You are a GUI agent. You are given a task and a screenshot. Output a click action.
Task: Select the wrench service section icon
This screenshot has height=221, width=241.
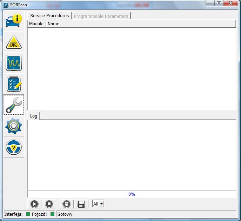14,105
